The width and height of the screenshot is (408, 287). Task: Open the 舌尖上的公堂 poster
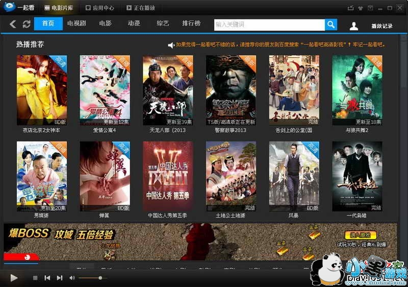[294, 90]
